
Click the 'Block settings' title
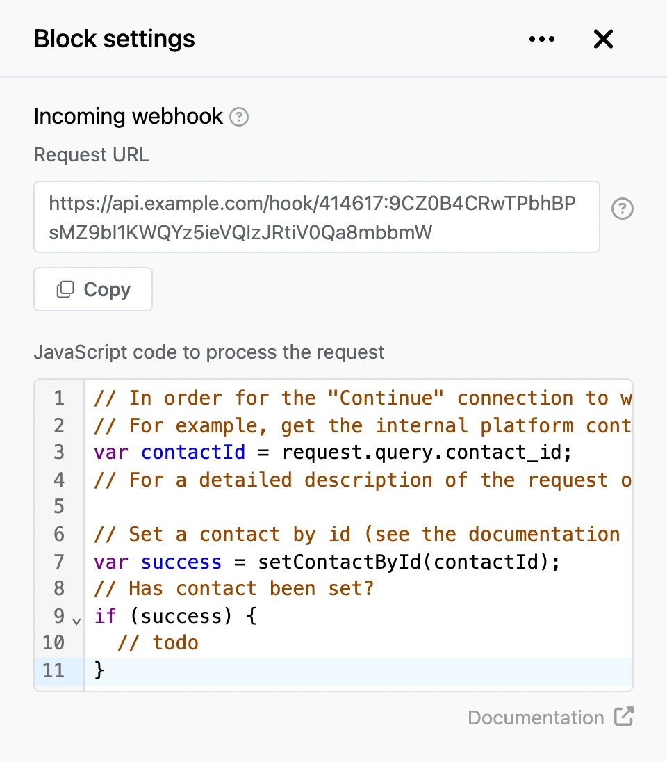pyautogui.click(x=114, y=39)
